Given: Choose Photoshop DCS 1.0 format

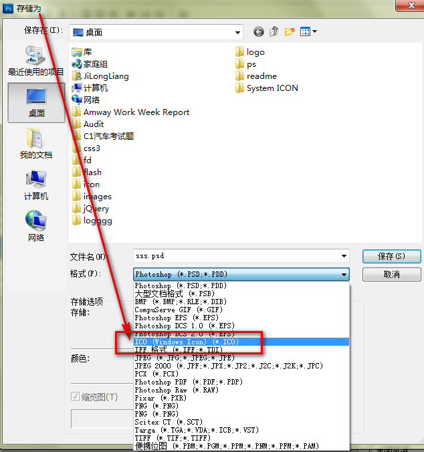Looking at the screenshot, I should [241, 326].
